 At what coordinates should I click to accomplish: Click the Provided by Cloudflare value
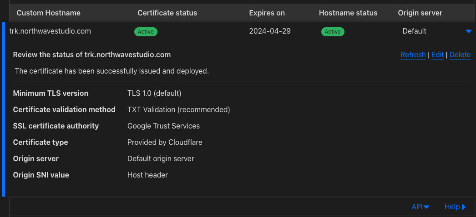pos(165,142)
